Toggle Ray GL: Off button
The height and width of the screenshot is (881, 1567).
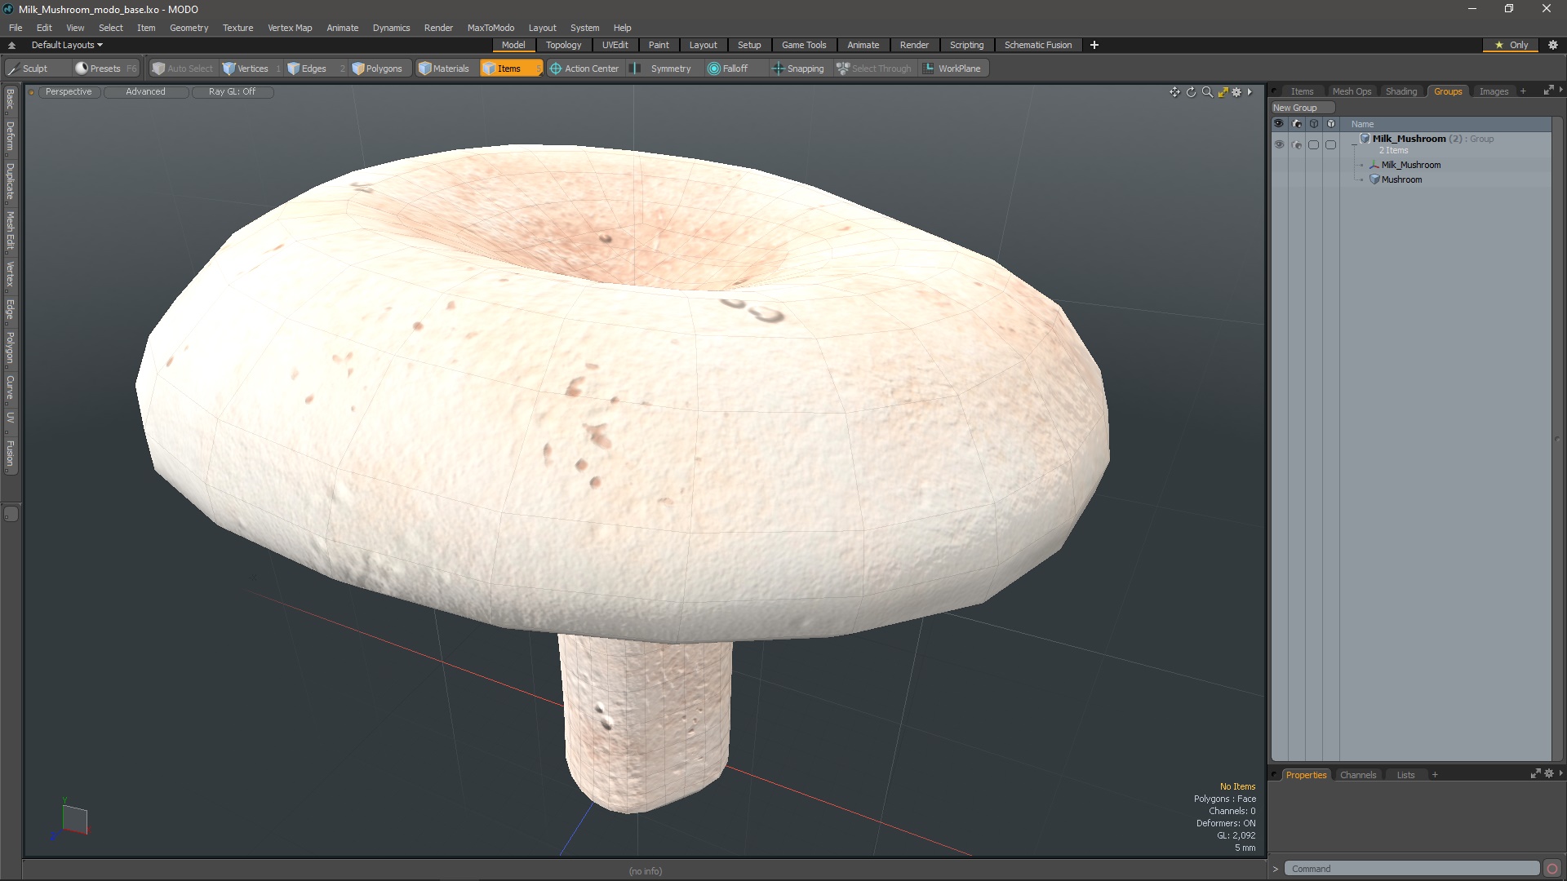[232, 92]
